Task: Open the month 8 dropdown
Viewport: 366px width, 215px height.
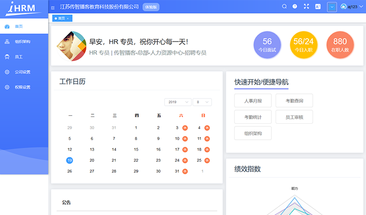Action: pyautogui.click(x=202, y=102)
